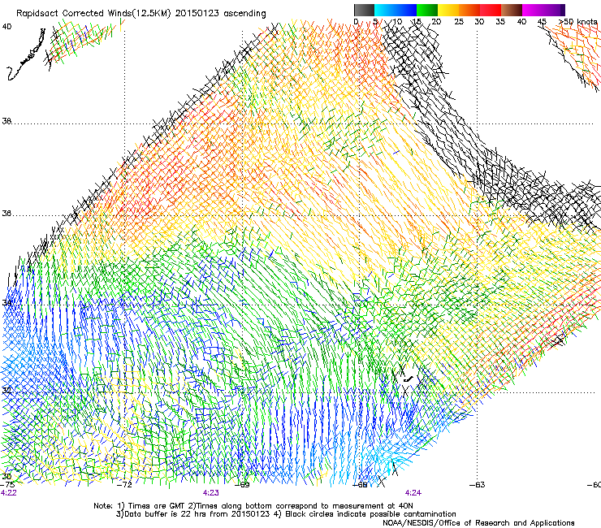Click the longitude label -63
601x528 pixels.
(478, 485)
